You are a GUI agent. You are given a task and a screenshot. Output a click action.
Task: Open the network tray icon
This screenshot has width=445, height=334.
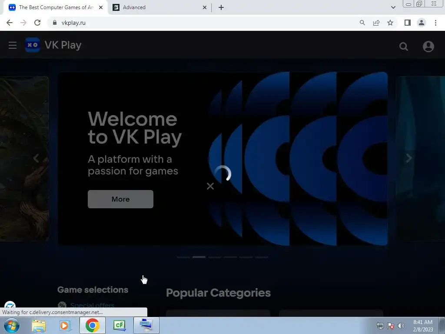coord(380,326)
